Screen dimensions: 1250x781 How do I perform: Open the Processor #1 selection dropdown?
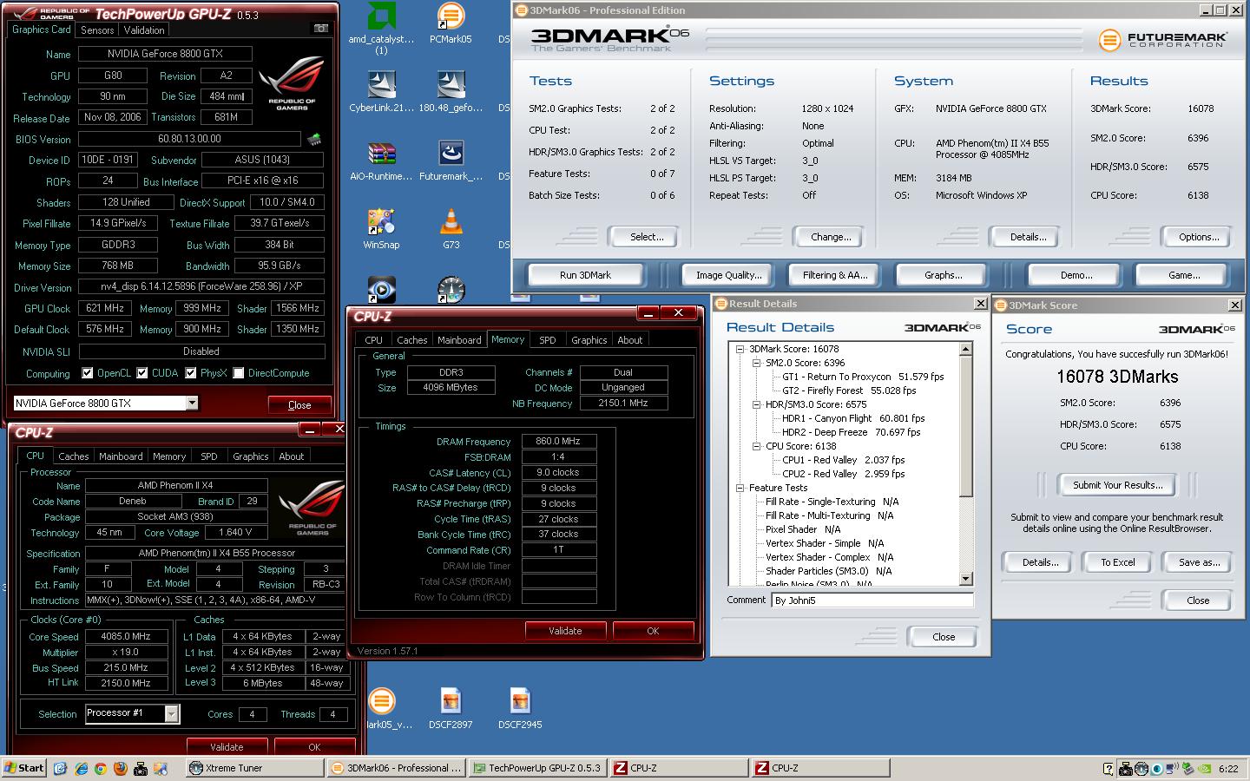pos(172,713)
